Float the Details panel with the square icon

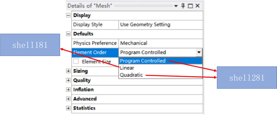point(190,6)
